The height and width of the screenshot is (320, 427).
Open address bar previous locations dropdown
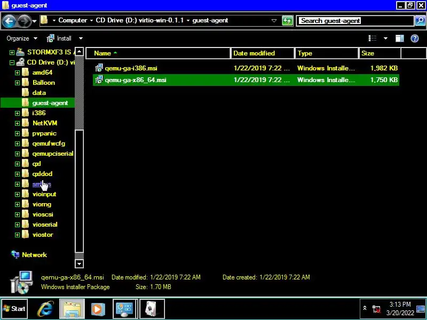click(274, 21)
